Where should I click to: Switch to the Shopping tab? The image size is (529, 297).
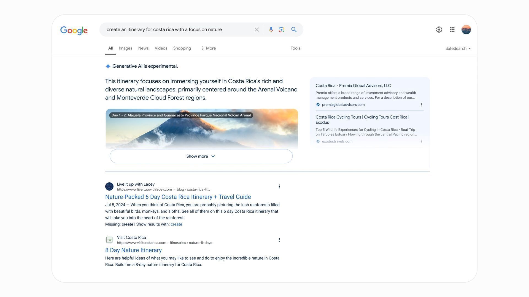(x=182, y=48)
